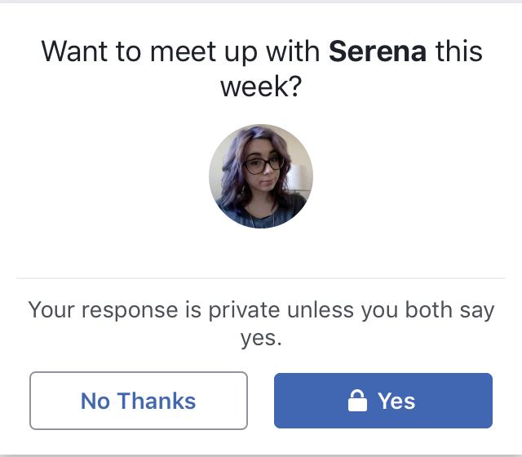Viewport: 522px width, 457px height.
Task: Click the glasses in Serena's profile picture
Action: [x=263, y=165]
